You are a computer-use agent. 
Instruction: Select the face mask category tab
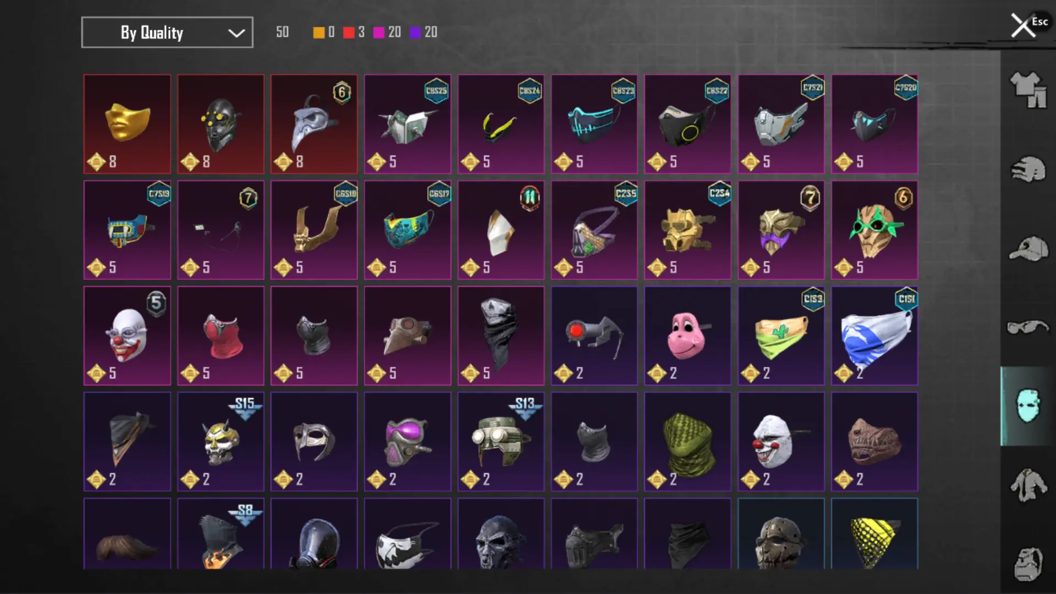[x=1027, y=406]
